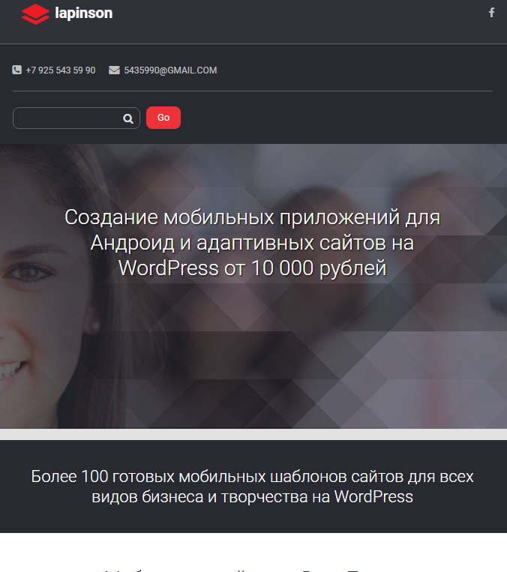
Task: Click the hero heading 'Создание мобильных приложений'
Action: (x=252, y=243)
